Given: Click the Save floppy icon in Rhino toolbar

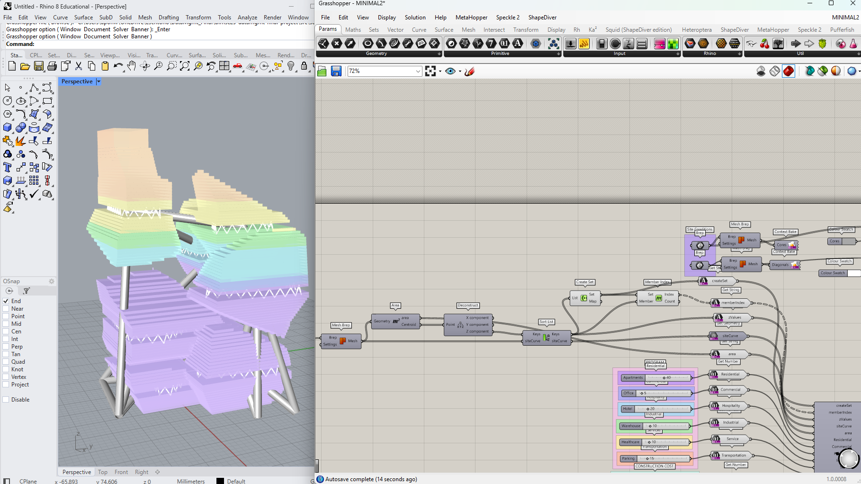Looking at the screenshot, I should pos(39,66).
